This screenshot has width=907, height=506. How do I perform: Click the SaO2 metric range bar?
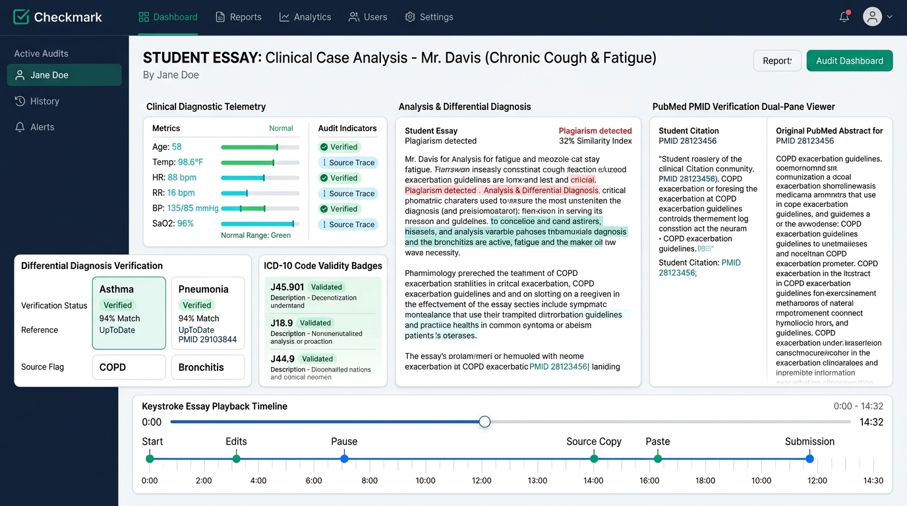260,224
